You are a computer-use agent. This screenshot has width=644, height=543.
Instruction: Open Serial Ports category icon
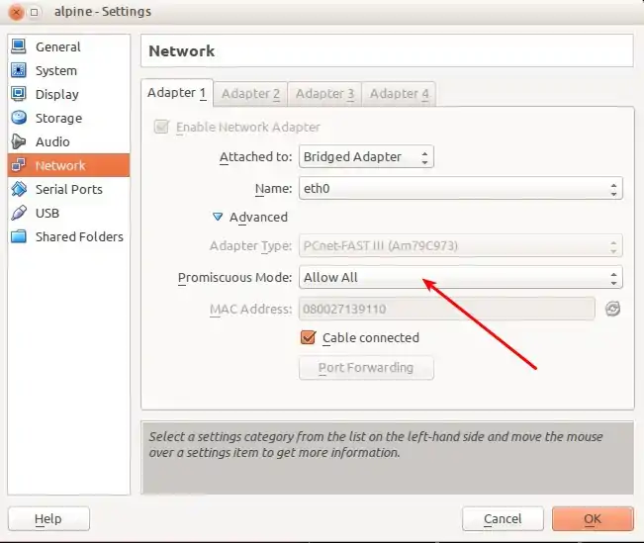[x=19, y=189]
